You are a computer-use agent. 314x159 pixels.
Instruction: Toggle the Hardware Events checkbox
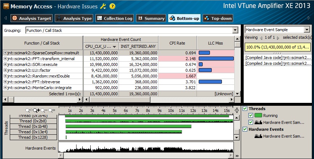[x=245, y=129]
